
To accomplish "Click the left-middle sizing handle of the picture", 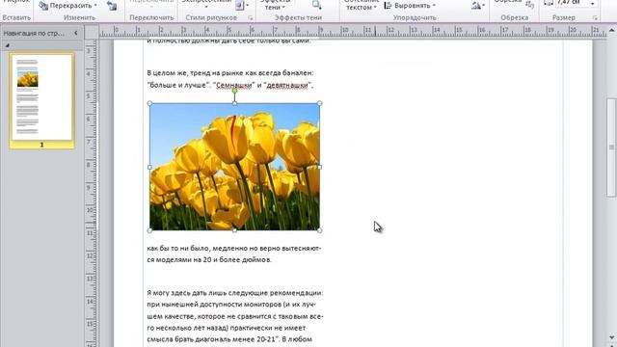I will tap(149, 167).
